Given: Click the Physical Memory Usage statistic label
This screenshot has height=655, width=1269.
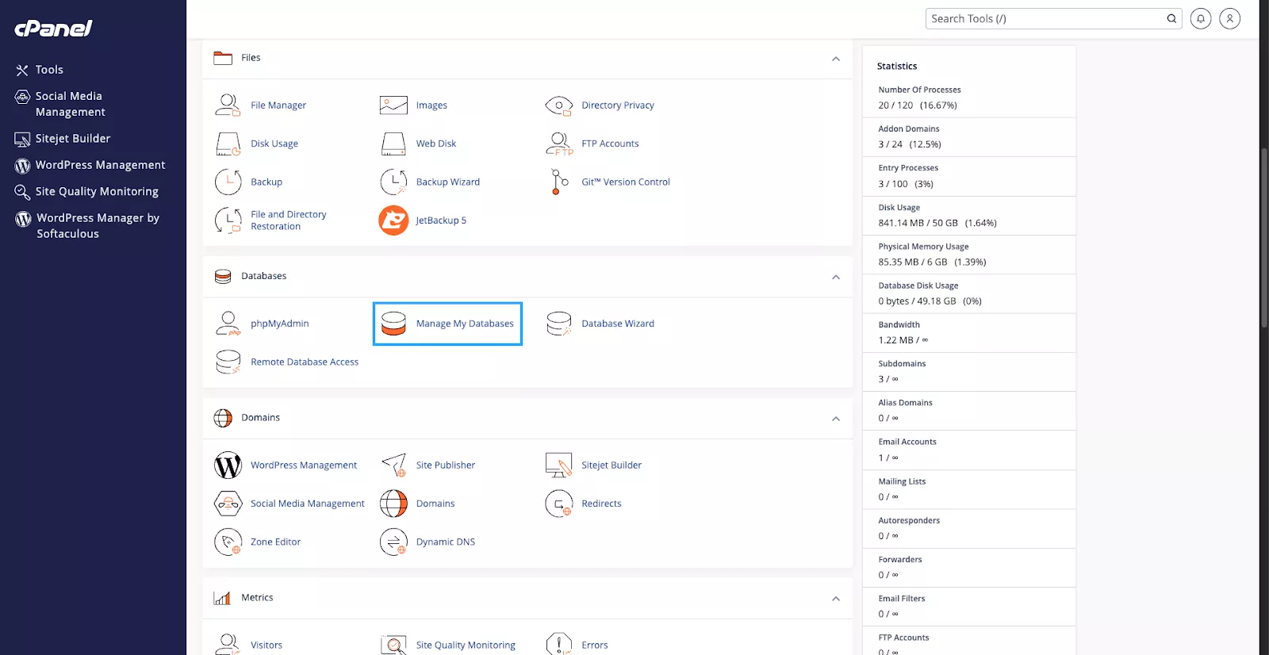Looking at the screenshot, I should pos(923,247).
